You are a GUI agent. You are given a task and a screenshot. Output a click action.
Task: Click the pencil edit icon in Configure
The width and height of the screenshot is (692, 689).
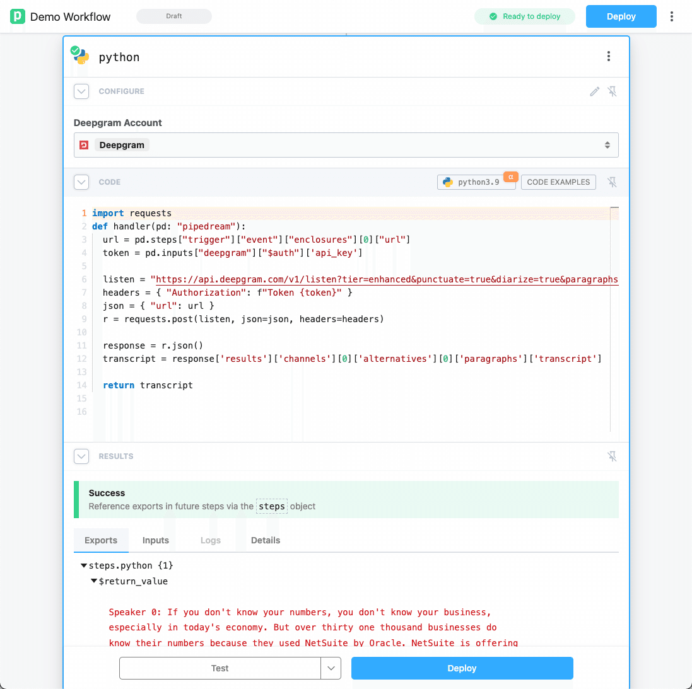[x=594, y=91]
